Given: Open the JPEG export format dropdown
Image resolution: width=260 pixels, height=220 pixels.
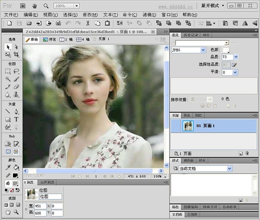Looking at the screenshot, I should [x=203, y=50].
